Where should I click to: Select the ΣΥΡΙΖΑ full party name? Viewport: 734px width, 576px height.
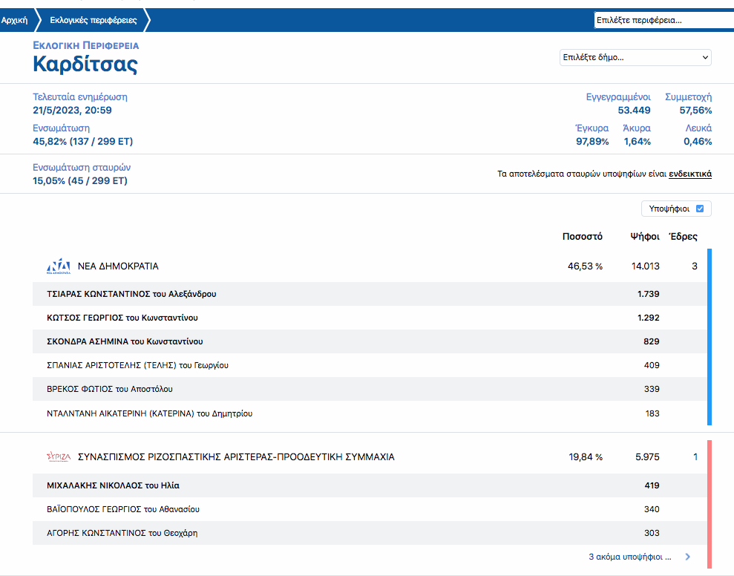[x=236, y=457]
